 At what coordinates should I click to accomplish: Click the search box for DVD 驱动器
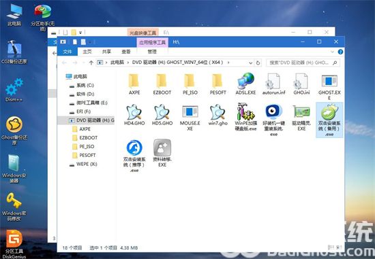point(303,63)
